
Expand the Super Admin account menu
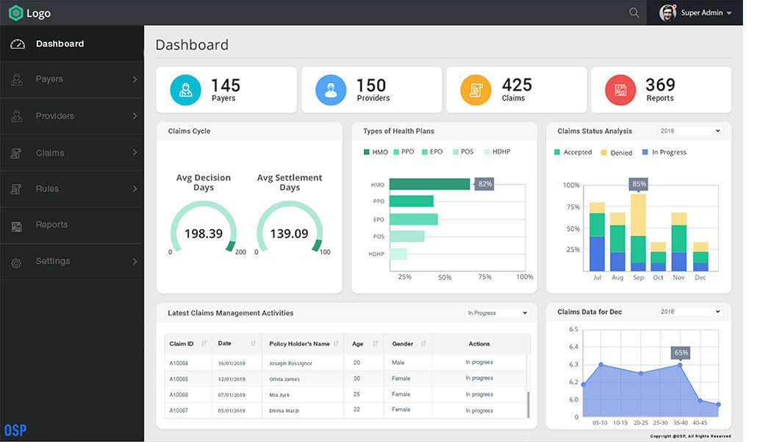[702, 13]
